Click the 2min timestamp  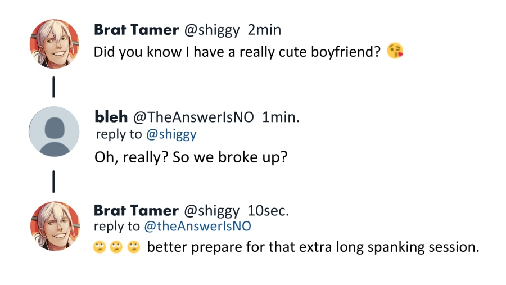[x=264, y=30]
